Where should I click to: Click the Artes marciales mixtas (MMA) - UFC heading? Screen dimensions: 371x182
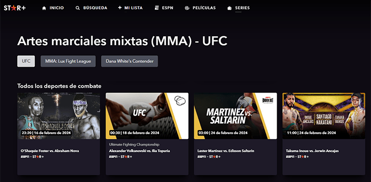coord(122,42)
